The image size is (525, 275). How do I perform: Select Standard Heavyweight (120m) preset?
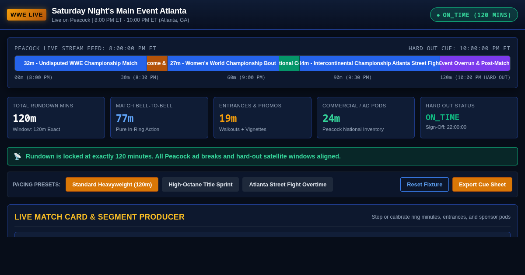point(112,184)
